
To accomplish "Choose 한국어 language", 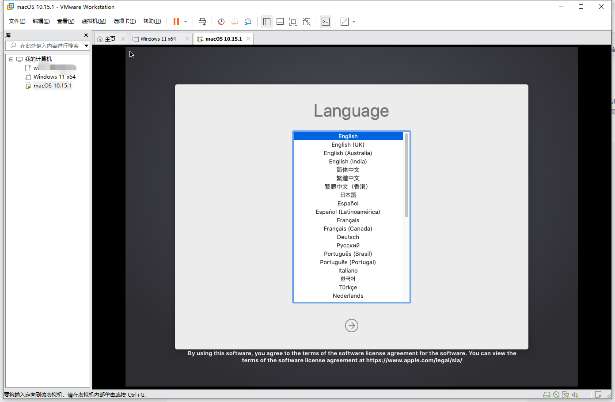I will click(x=348, y=279).
